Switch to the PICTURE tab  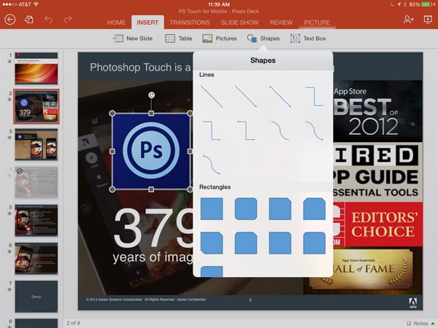click(x=317, y=23)
